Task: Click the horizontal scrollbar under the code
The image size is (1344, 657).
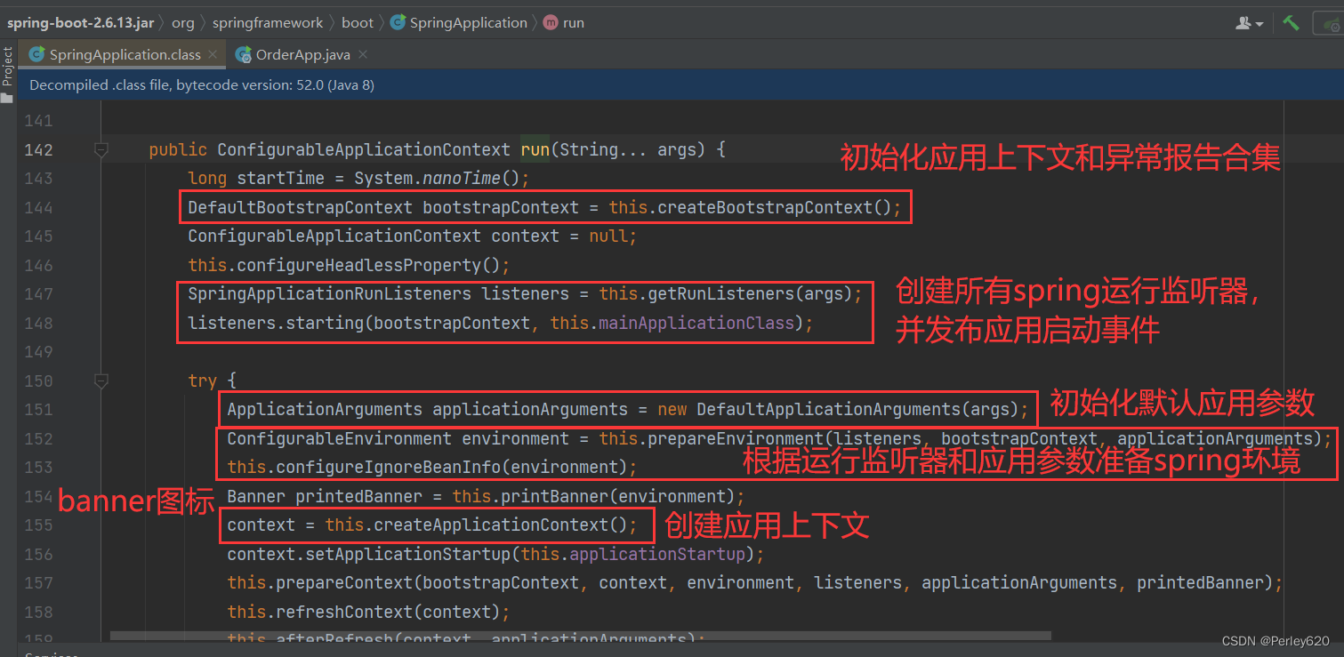Action: 580,637
